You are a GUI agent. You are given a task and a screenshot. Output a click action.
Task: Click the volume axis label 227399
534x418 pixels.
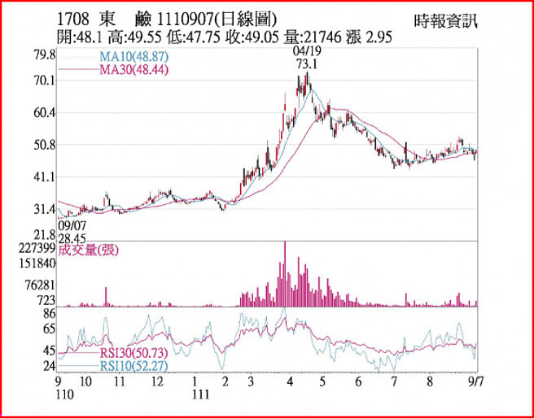(37, 250)
